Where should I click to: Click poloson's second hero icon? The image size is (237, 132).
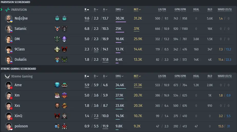64,126
